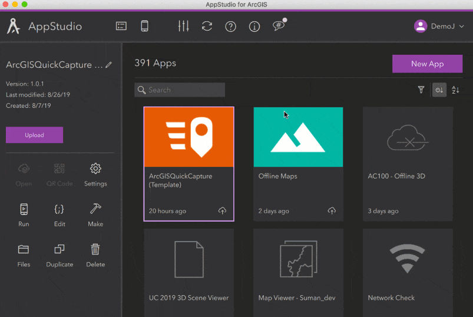Image resolution: width=473 pixels, height=317 pixels.
Task: Open the filter funnel icon
Action: (x=421, y=90)
